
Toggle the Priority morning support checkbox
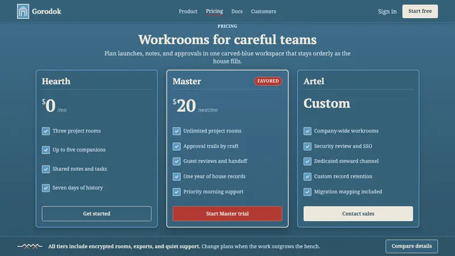176,192
